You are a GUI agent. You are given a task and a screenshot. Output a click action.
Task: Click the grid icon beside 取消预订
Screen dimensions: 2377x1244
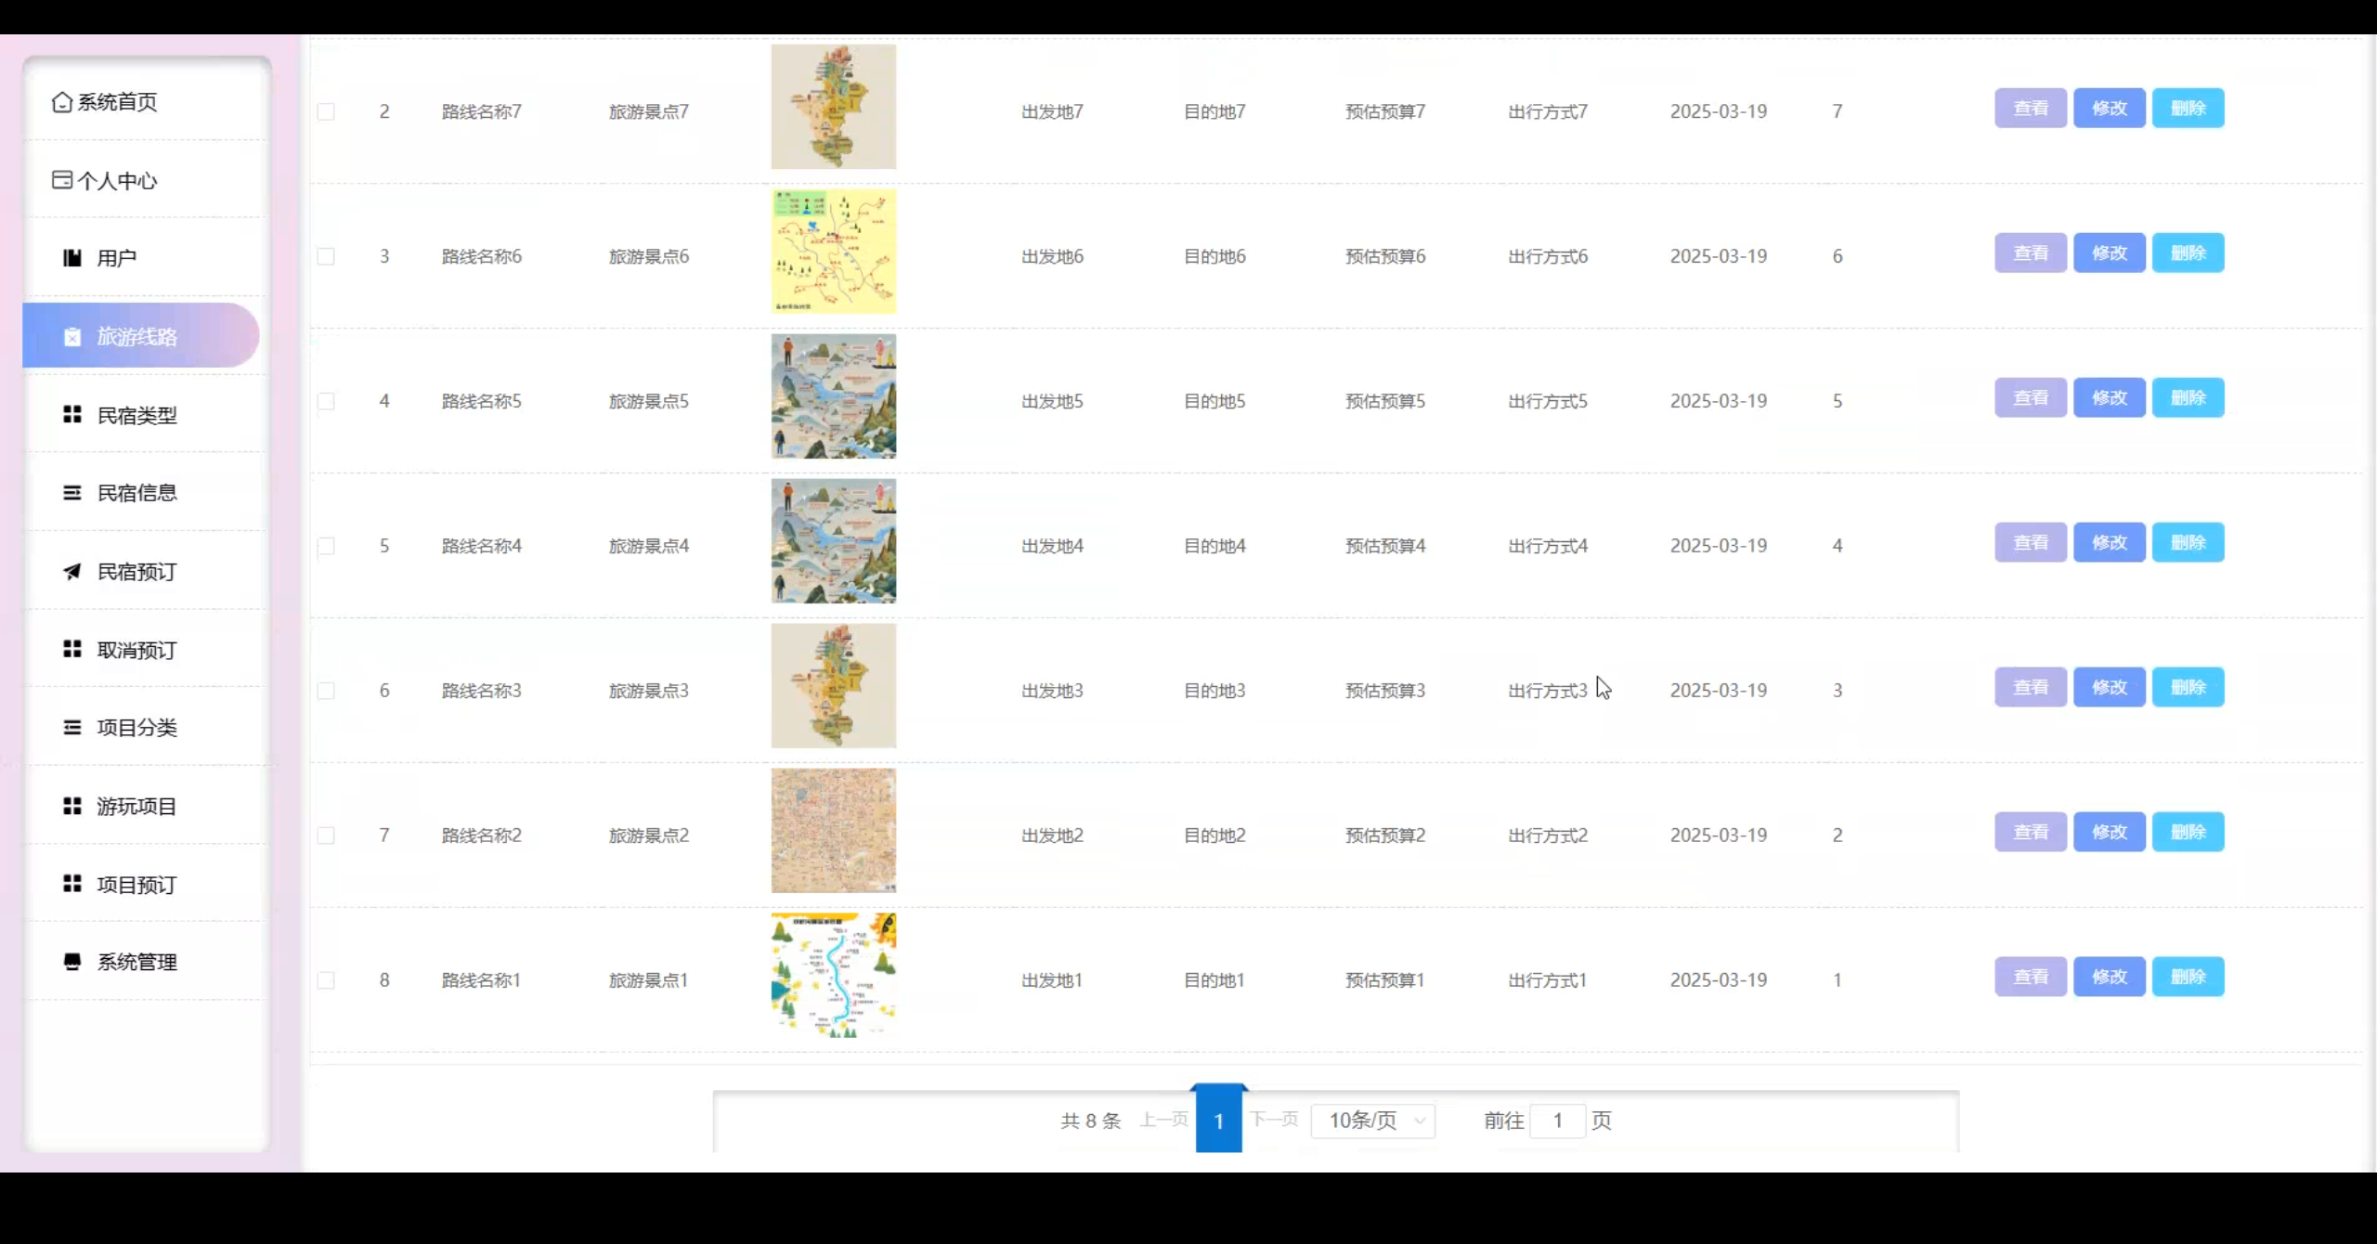pos(73,649)
